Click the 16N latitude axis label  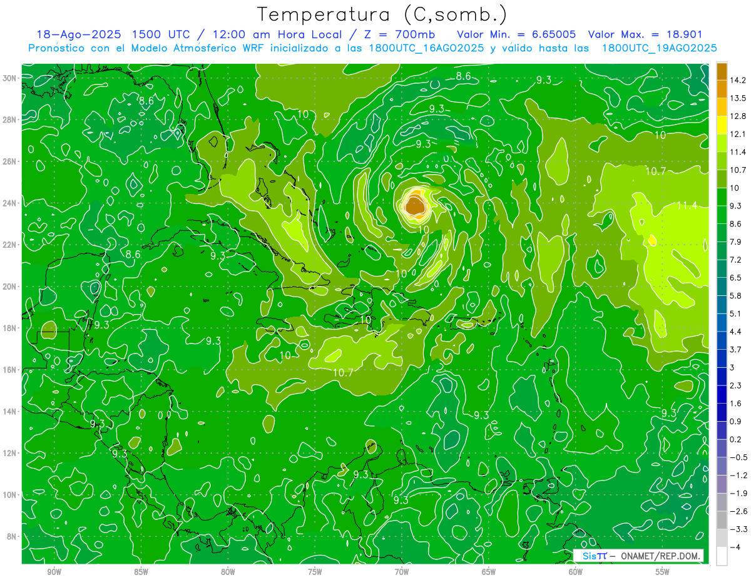point(10,370)
